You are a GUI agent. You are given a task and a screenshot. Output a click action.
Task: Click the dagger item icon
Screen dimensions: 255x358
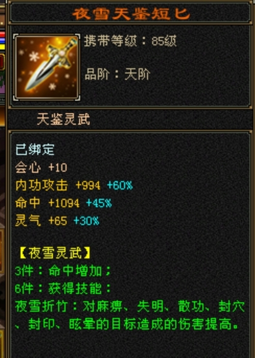tap(47, 67)
